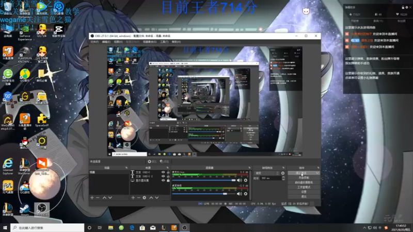Pop out the scene transitions dock panel
Screen dimensions: 413x232
coord(283,168)
